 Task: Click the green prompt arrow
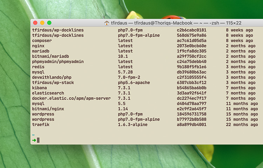(x=34, y=140)
